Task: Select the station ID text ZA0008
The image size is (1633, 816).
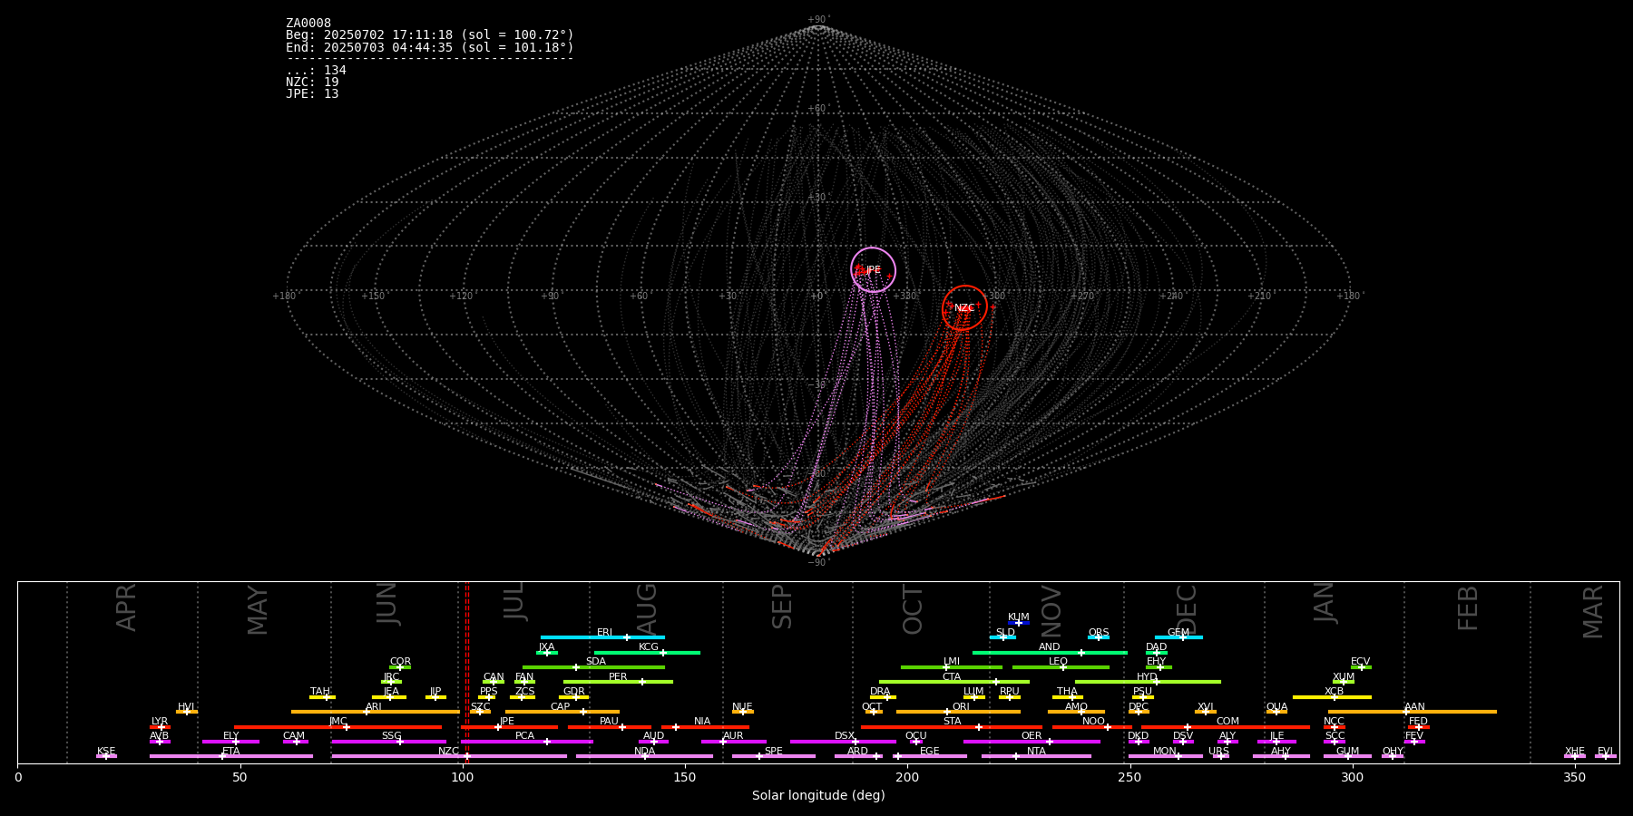Action: tap(308, 24)
